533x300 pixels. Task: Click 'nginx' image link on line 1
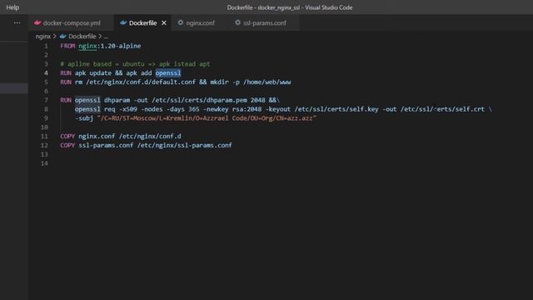[x=87, y=46]
